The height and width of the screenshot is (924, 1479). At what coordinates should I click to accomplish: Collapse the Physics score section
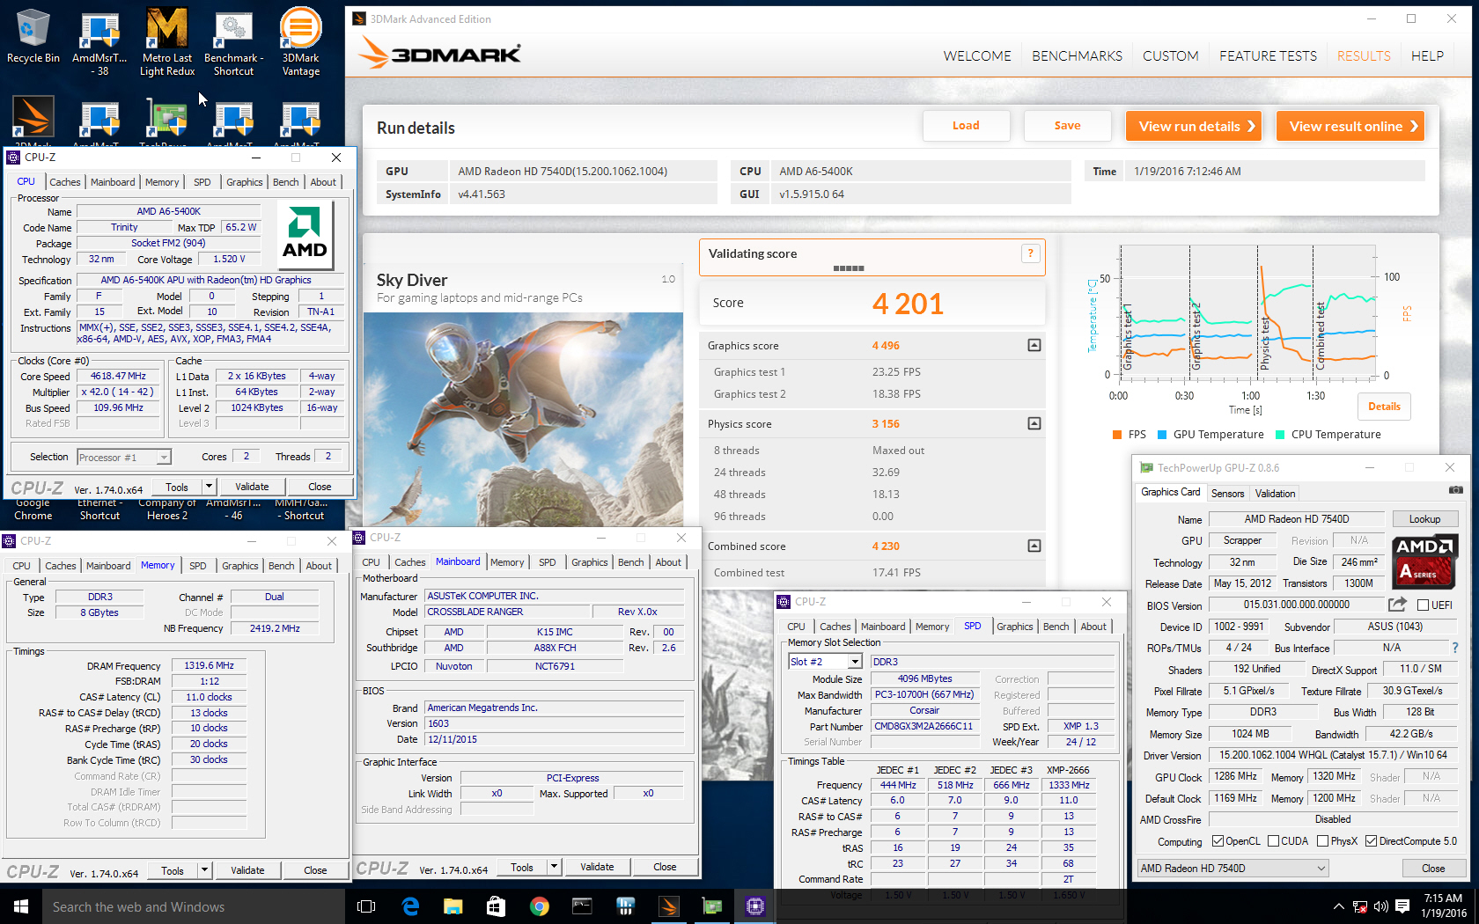(1034, 423)
